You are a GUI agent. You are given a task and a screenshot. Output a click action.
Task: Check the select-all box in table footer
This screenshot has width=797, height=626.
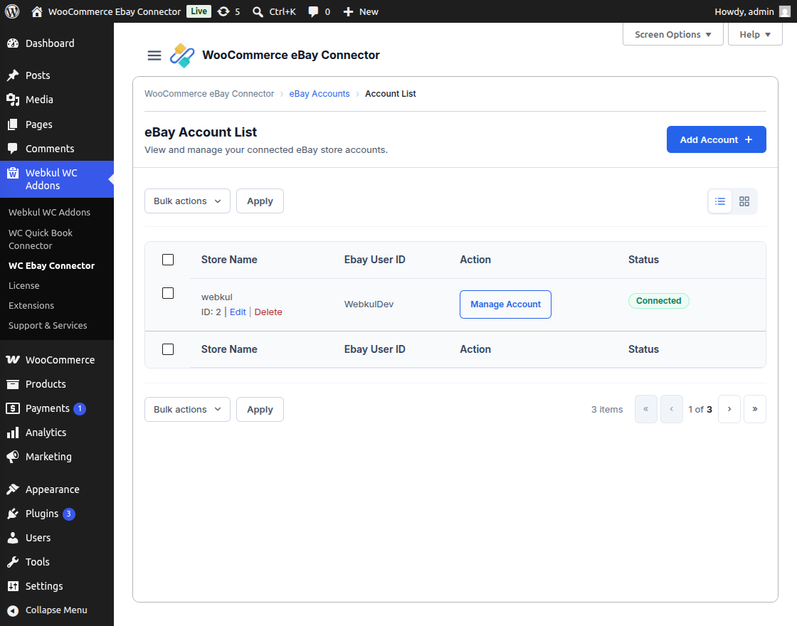coord(168,349)
